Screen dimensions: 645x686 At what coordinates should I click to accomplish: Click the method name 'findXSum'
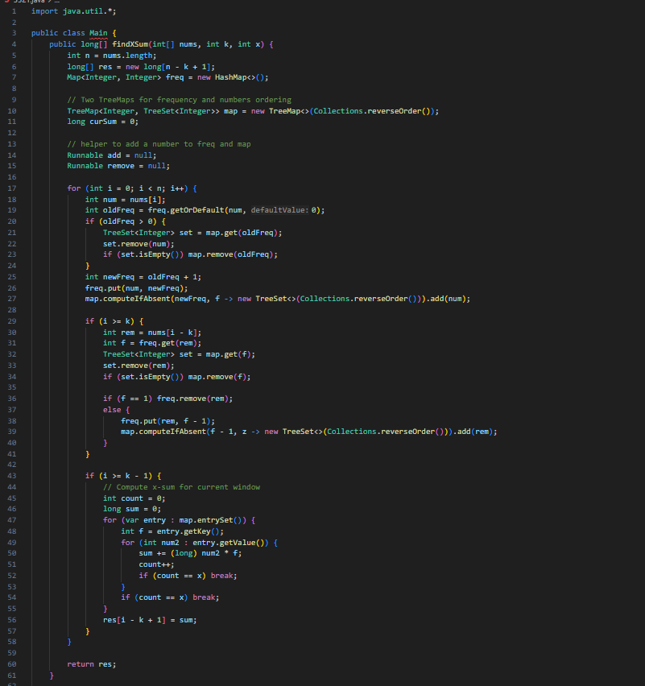coord(130,44)
